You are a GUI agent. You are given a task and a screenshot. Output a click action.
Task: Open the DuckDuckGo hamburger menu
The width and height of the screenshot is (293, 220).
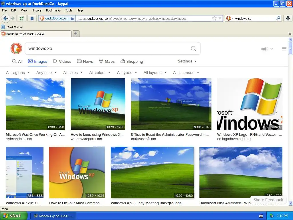[x=284, y=49]
